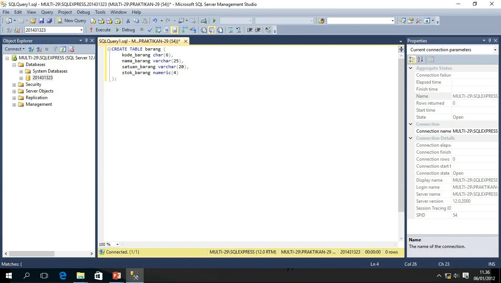Screen dimensions: 501x283
Task: Toggle Include Client Statistics
Action: 193,30
